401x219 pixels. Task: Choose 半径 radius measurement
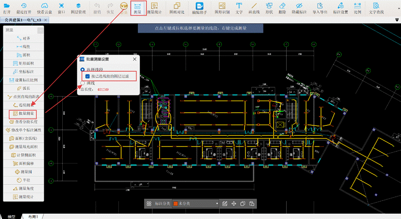[24, 180]
